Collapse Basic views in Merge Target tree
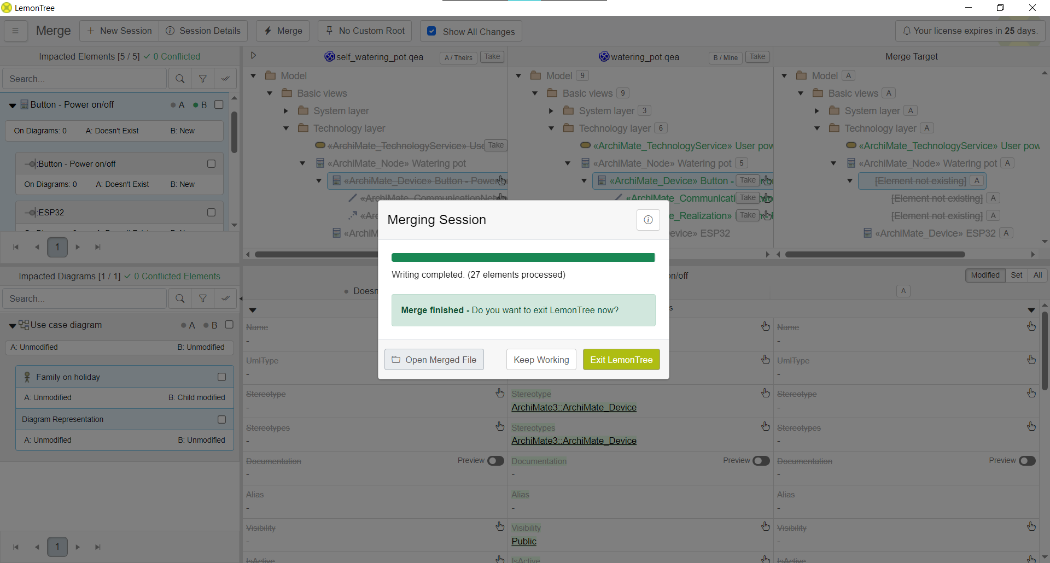The width and height of the screenshot is (1050, 563). click(x=801, y=93)
